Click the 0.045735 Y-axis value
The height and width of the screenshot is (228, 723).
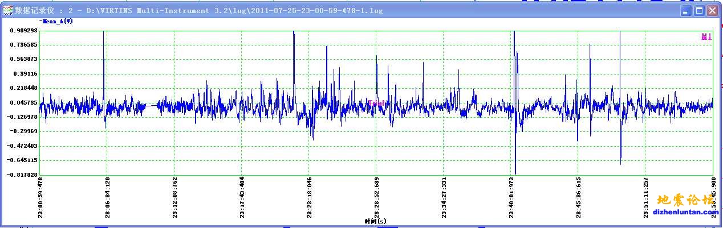click(24, 102)
